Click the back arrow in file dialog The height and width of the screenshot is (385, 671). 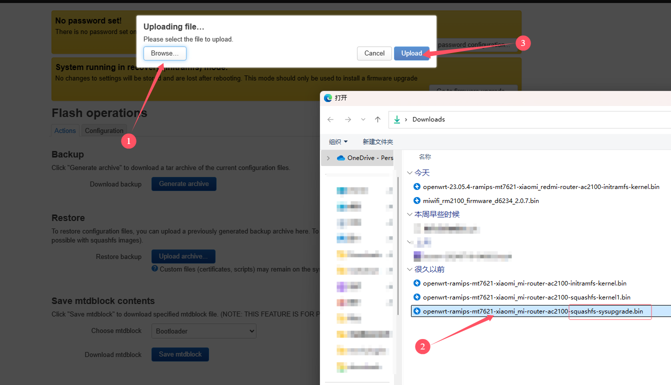[330, 119]
